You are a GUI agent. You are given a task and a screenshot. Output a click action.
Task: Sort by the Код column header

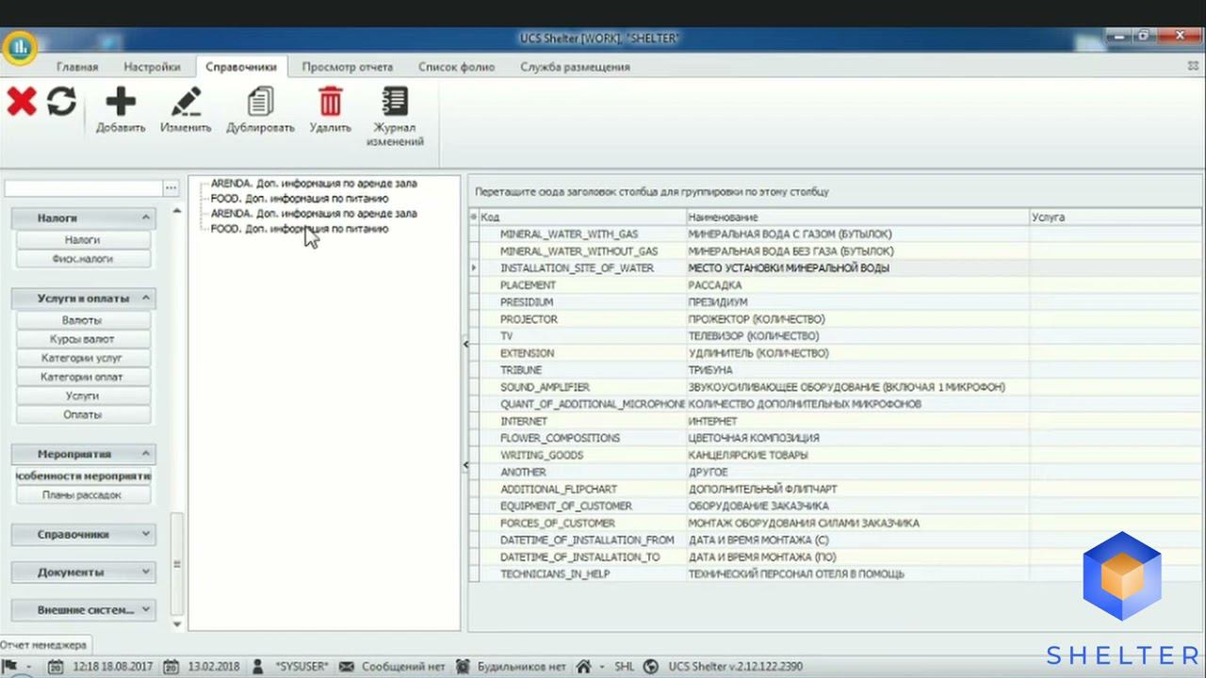pyautogui.click(x=583, y=217)
